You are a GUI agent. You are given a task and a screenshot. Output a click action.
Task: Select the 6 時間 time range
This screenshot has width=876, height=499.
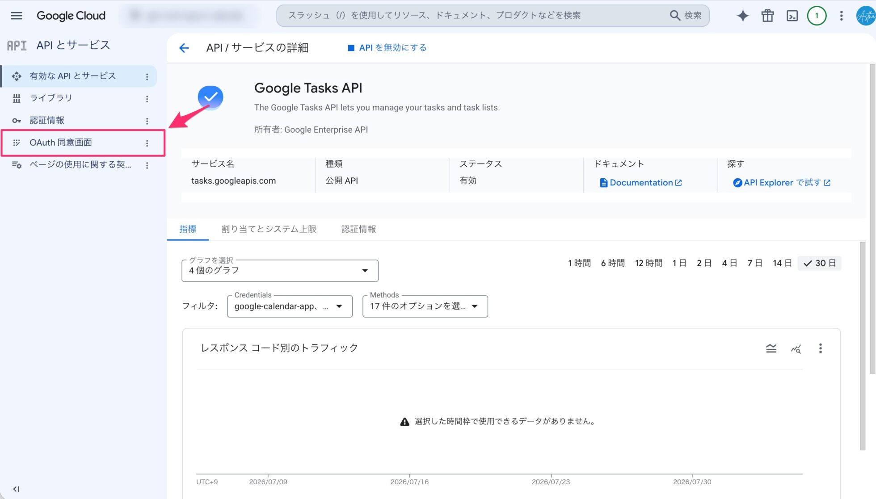coord(613,263)
